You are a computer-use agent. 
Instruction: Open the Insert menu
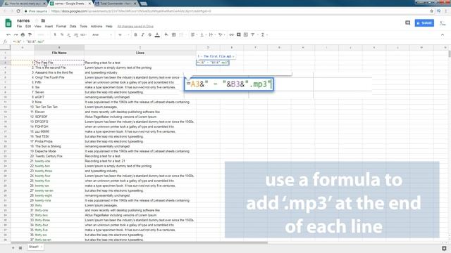tap(49, 27)
